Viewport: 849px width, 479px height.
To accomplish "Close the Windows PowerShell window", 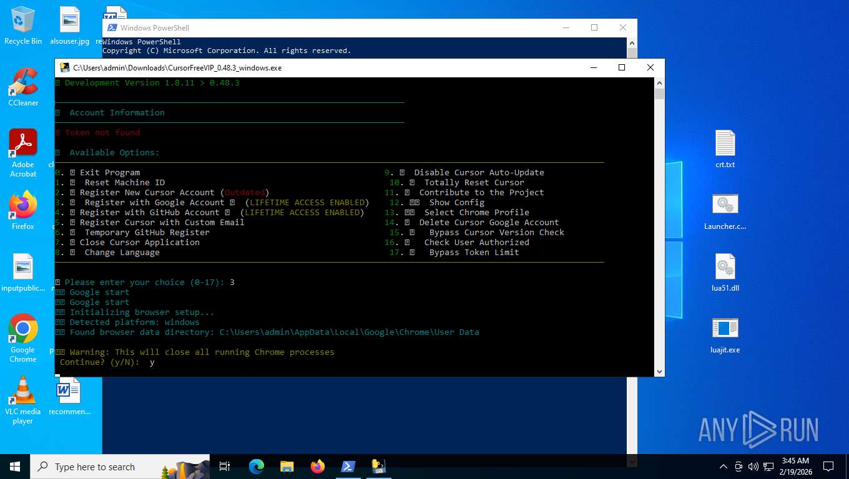I will [x=623, y=27].
